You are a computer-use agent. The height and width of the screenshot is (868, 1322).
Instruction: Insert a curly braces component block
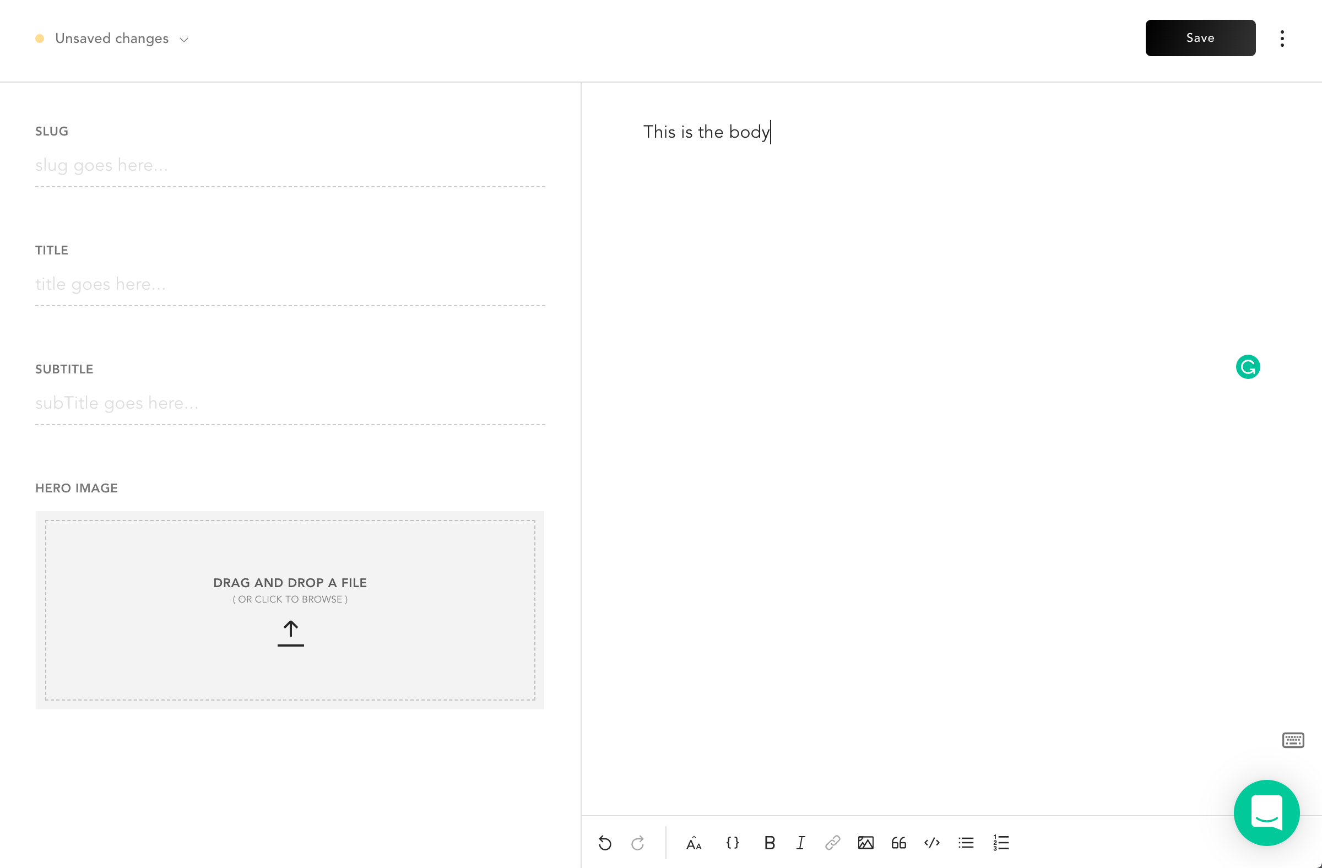pos(733,843)
